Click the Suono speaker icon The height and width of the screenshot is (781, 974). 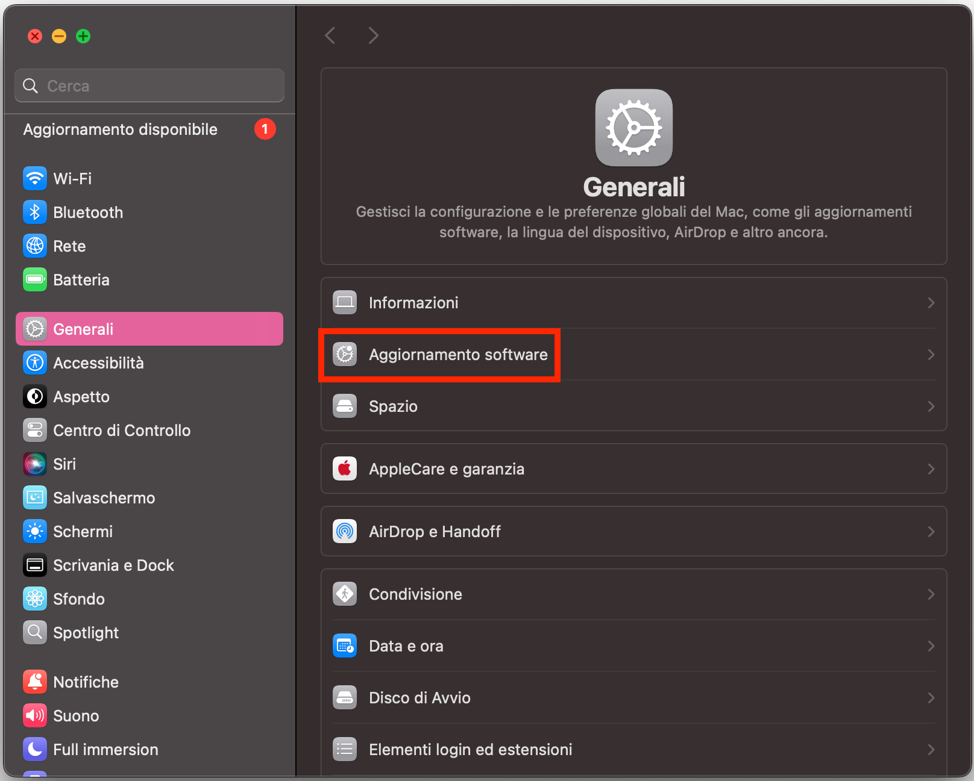[x=35, y=715]
